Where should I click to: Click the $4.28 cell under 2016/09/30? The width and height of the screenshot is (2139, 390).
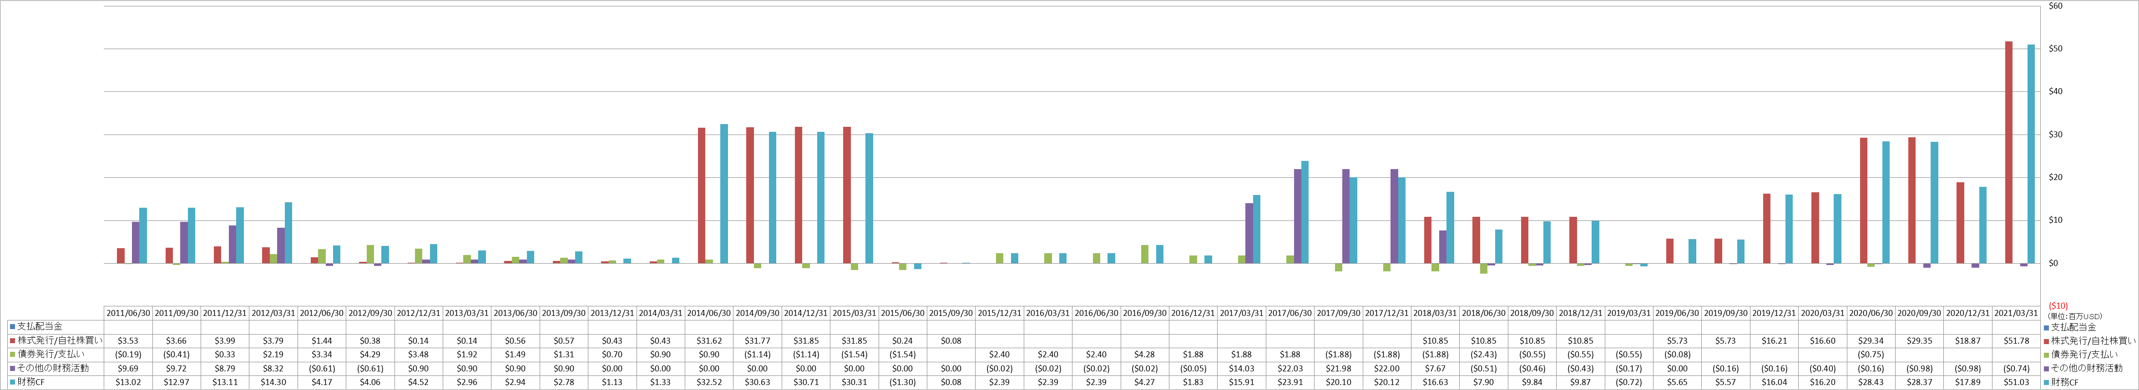tap(1145, 355)
